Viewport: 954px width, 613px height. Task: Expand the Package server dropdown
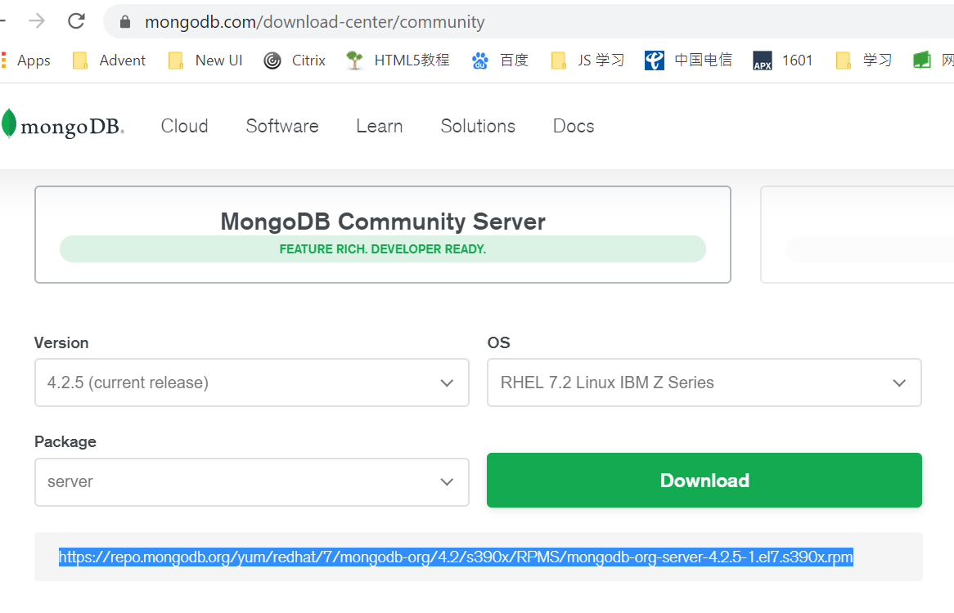point(252,481)
